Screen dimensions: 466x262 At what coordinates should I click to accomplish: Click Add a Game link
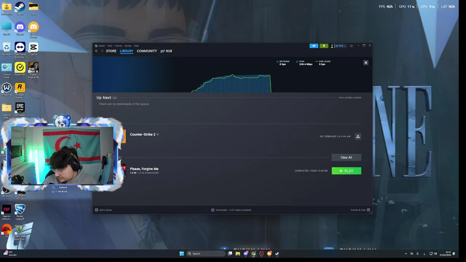pos(103,210)
